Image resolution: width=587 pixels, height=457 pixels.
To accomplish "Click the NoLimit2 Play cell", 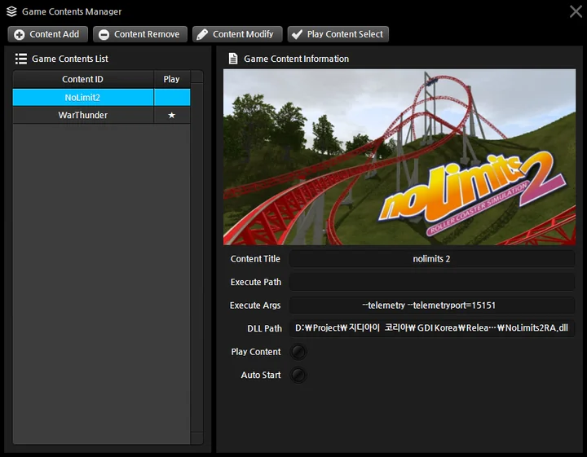I will tap(172, 97).
